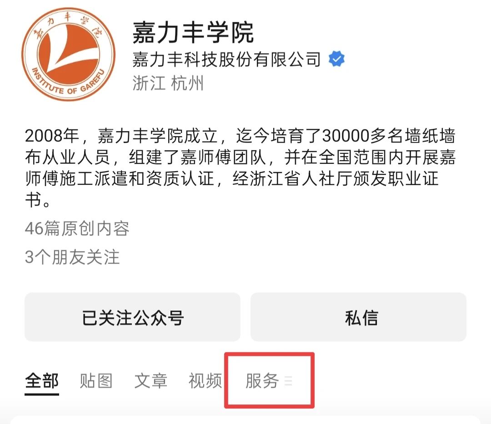Click the orange checkmark emblem in logo
491x424 pixels.
tap(69, 50)
